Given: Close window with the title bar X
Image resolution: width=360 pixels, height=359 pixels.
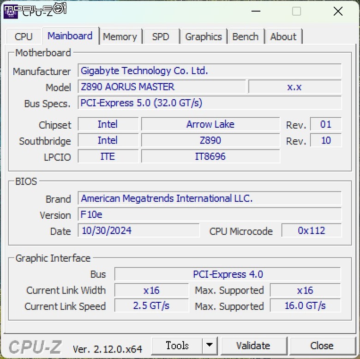Looking at the screenshot, I should tap(338, 11).
